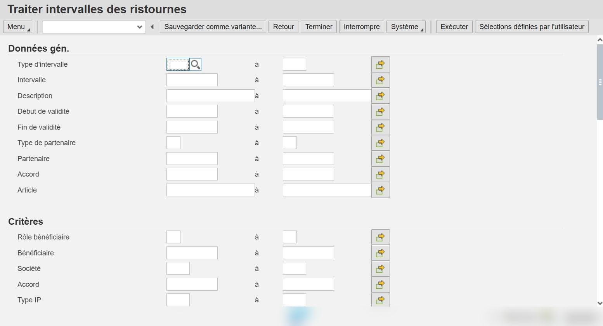Screen dimensions: 603x326
Task: Click the Rôle bénéficiaire from field
Action: [173, 237]
